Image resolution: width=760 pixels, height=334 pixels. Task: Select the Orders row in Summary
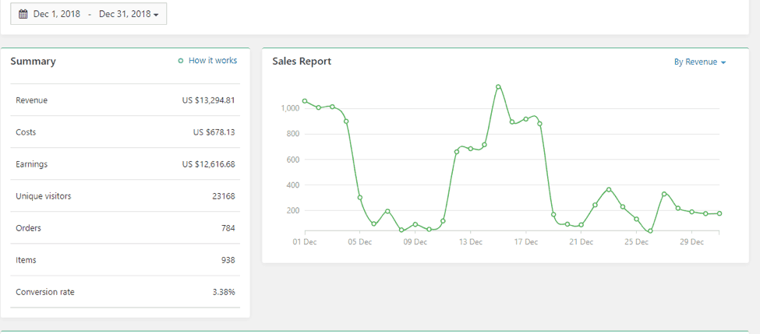125,228
